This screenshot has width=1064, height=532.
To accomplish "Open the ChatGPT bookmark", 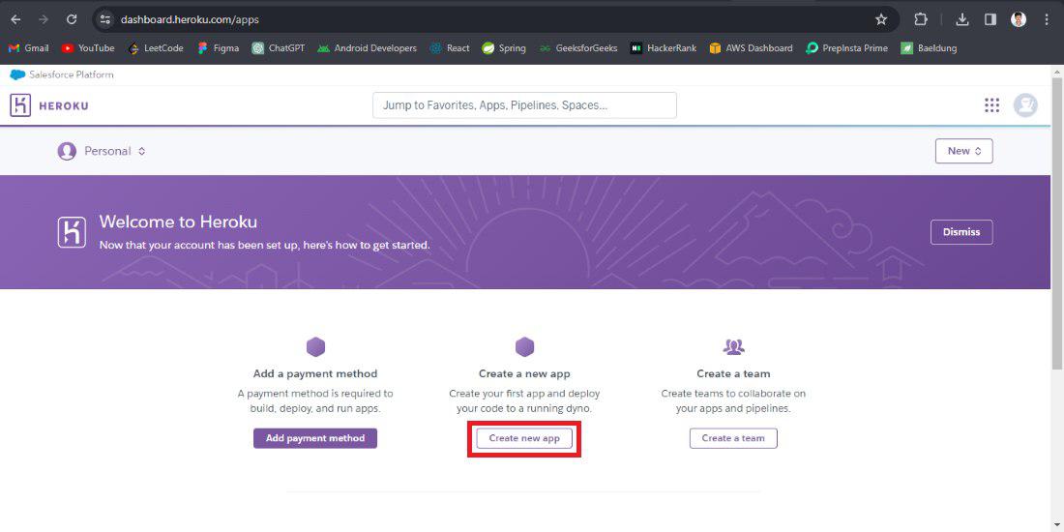I will tap(279, 48).
